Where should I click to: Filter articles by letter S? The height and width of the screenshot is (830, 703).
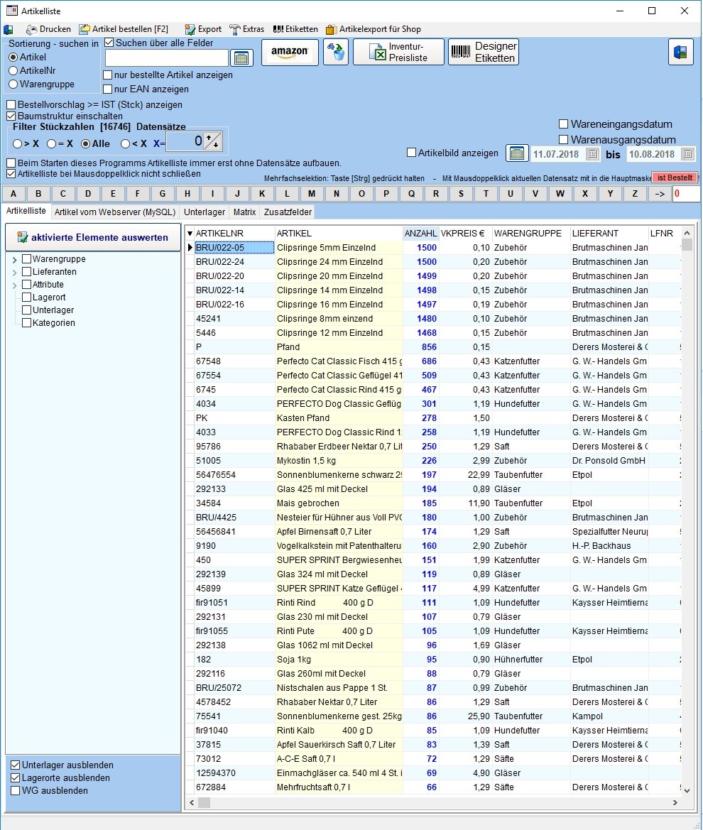click(461, 194)
